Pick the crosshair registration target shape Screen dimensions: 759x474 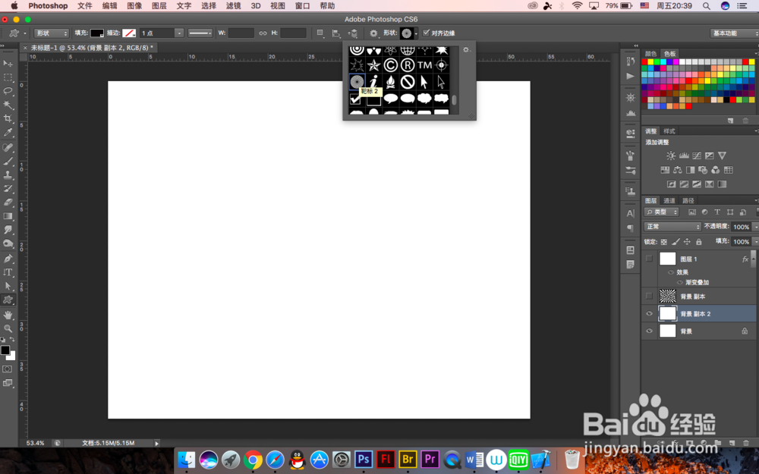click(442, 64)
